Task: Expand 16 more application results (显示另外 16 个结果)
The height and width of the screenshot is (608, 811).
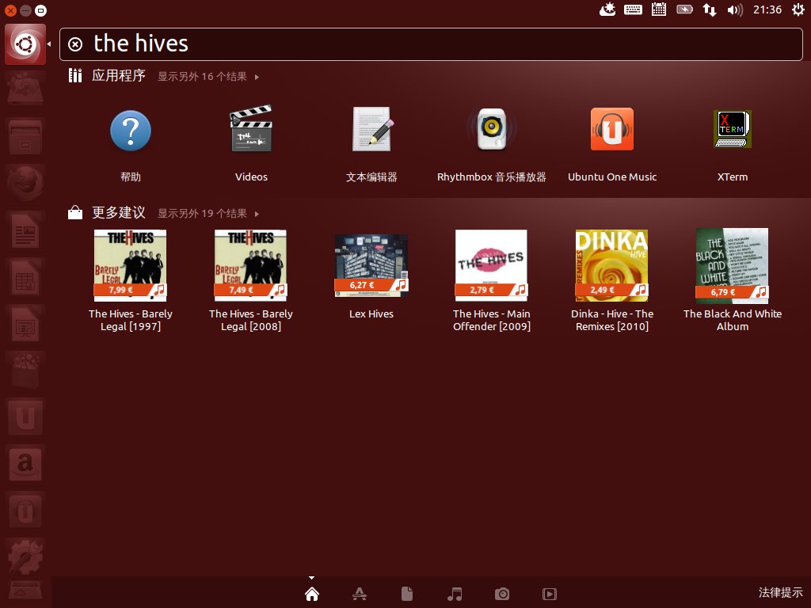Action: (x=208, y=77)
